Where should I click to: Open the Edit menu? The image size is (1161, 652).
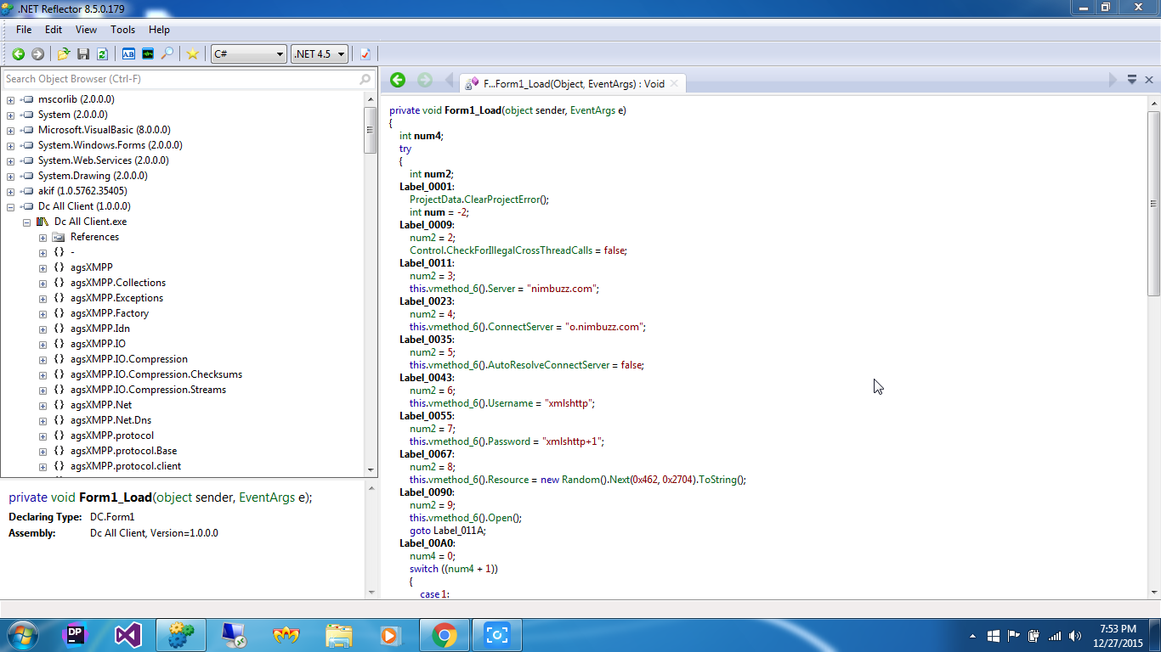pyautogui.click(x=54, y=30)
